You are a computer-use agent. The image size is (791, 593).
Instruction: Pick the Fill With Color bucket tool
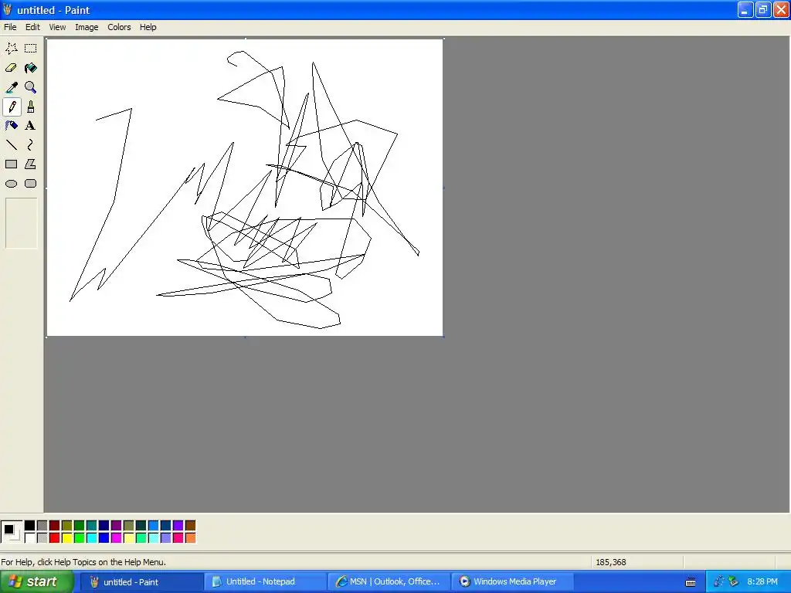click(31, 68)
